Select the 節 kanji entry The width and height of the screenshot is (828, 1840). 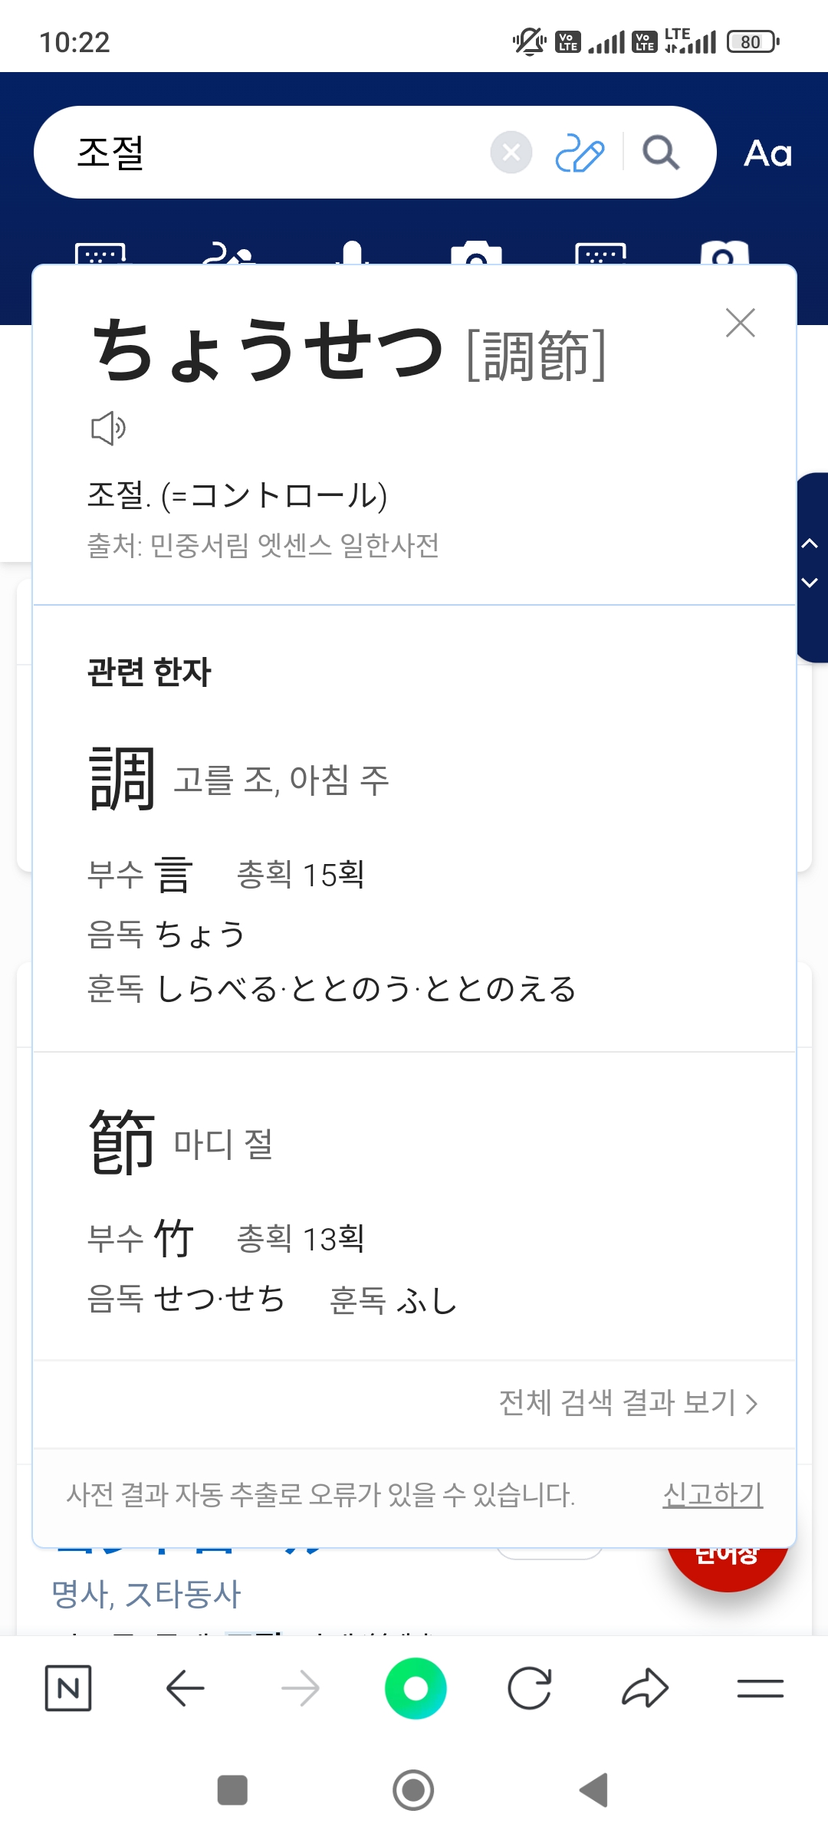[123, 1142]
